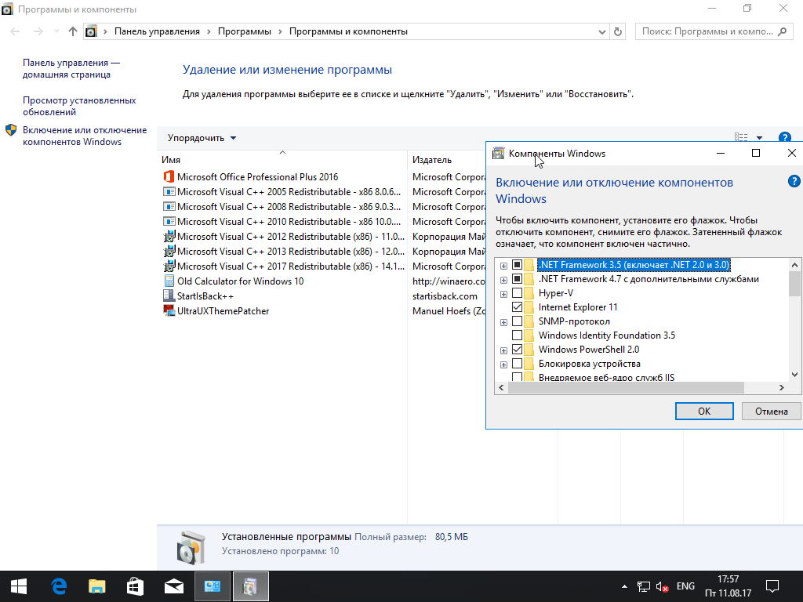Open Включение или отключение компонентов Windows link
Image resolution: width=803 pixels, height=602 pixels.
pos(85,136)
